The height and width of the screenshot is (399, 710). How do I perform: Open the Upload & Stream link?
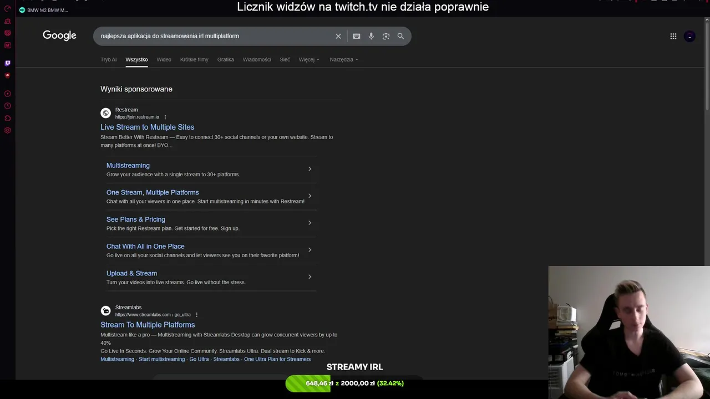[131, 273]
